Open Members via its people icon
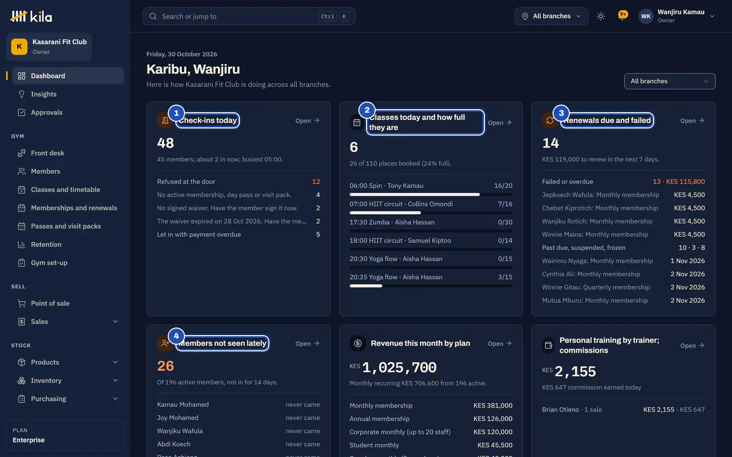The height and width of the screenshot is (457, 732). click(21, 171)
